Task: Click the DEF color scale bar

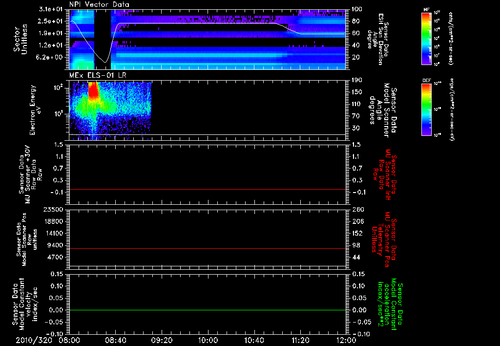Action: tap(427, 109)
